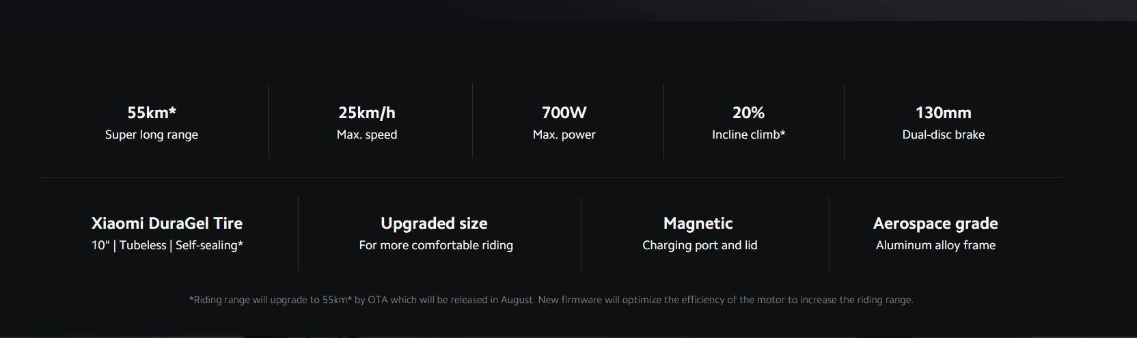The image size is (1137, 338).
Task: Click the 130mm brake heading
Action: pyautogui.click(x=943, y=113)
